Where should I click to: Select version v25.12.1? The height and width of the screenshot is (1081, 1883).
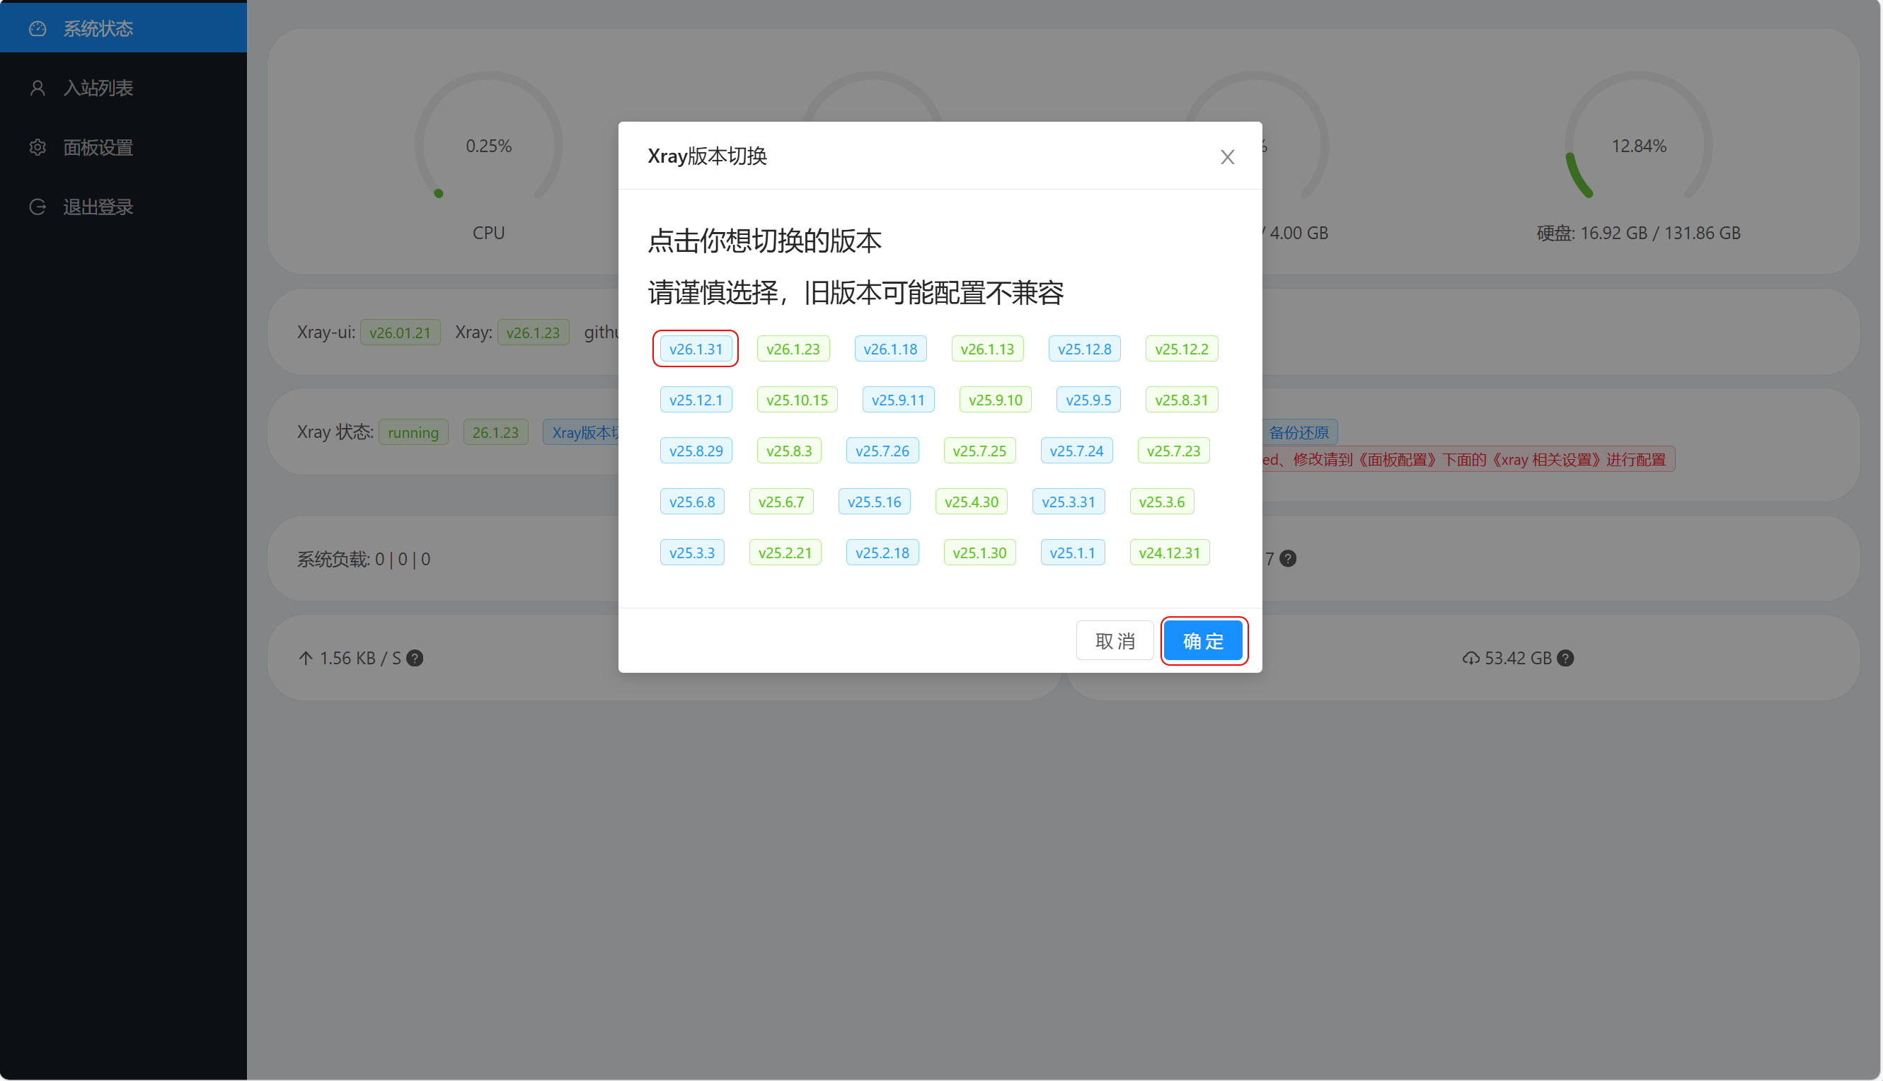pos(695,400)
